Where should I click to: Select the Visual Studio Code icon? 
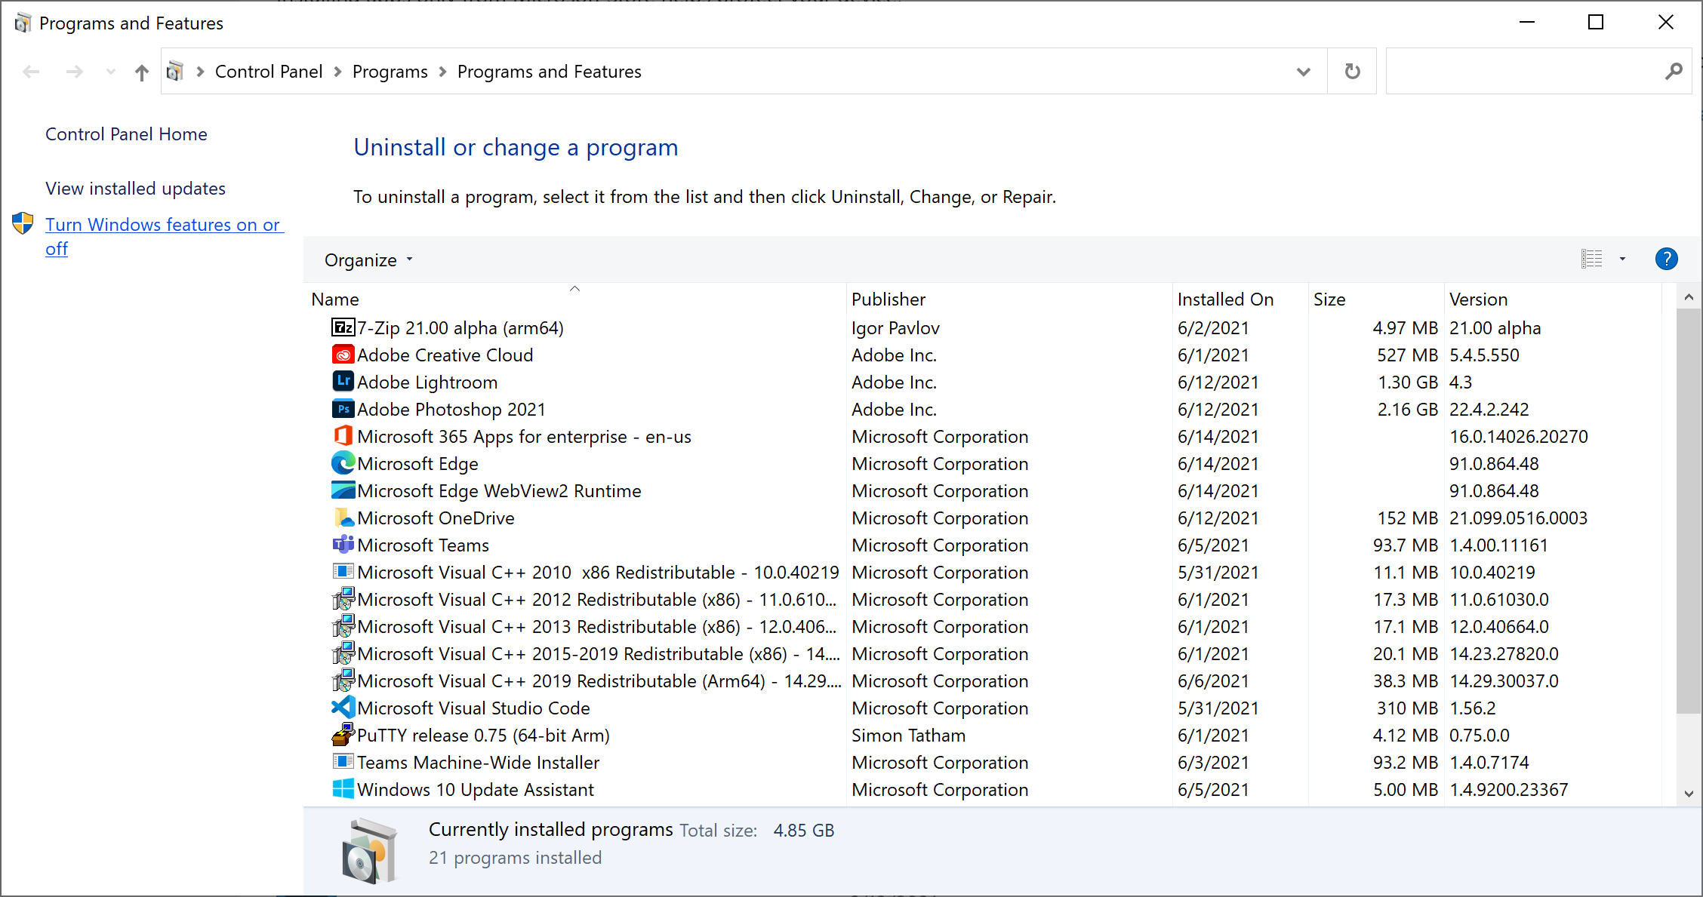[343, 708]
